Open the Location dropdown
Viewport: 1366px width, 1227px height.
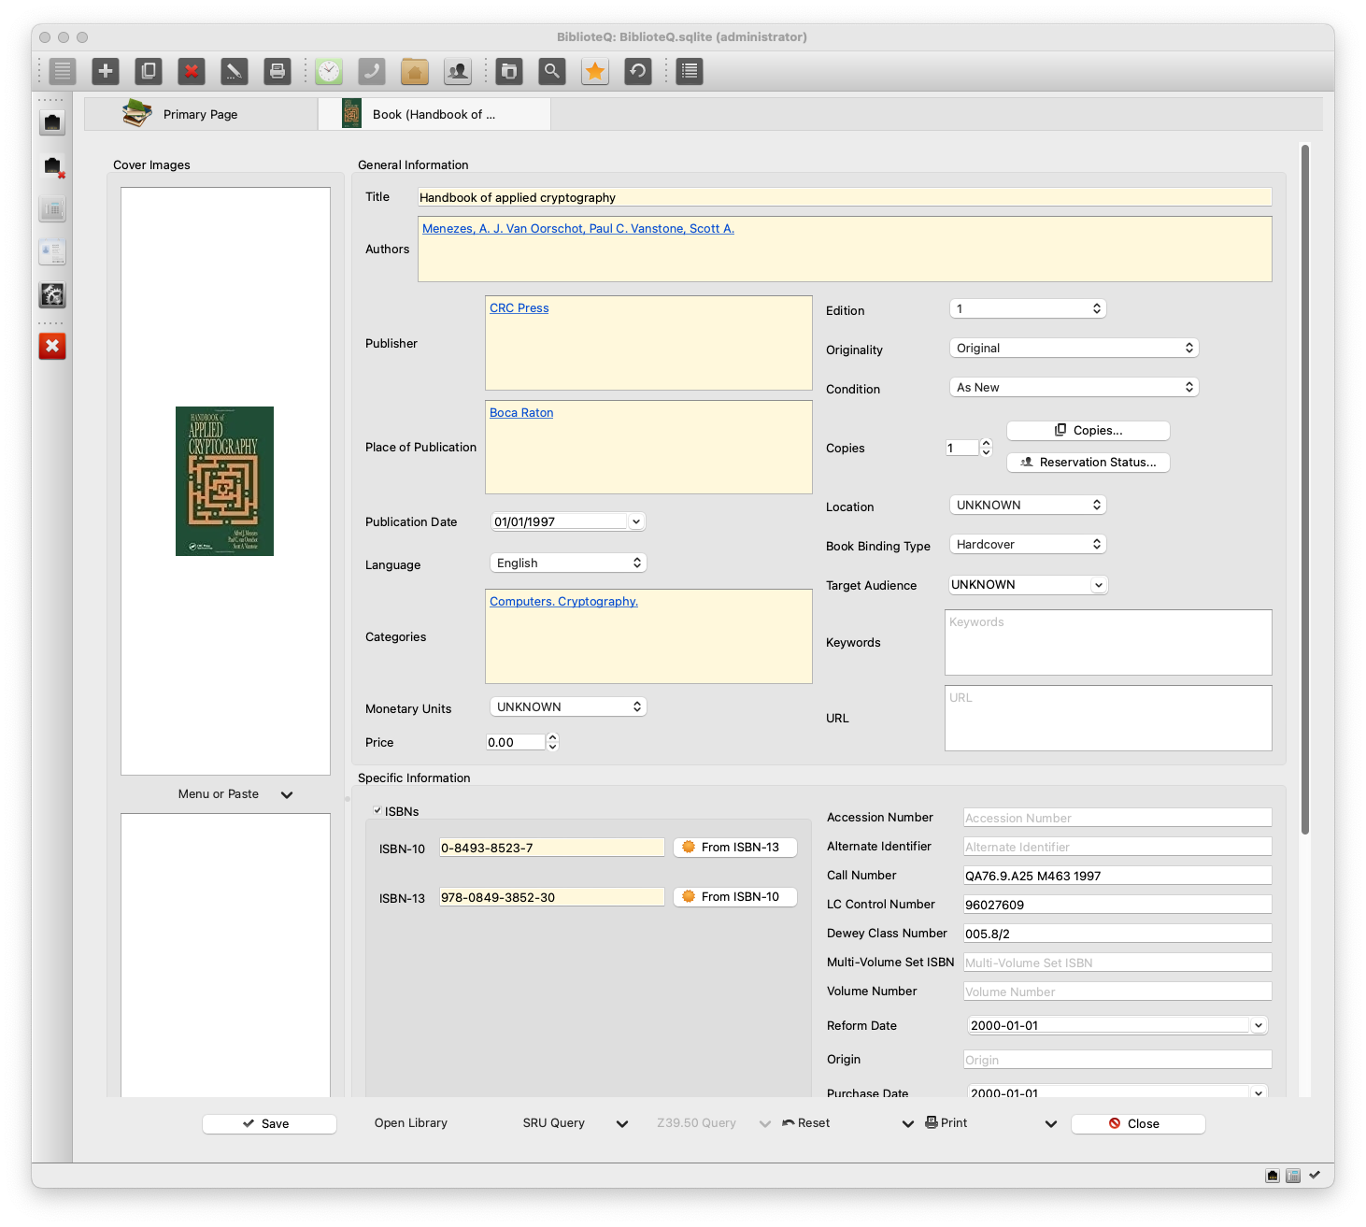[x=1028, y=505]
